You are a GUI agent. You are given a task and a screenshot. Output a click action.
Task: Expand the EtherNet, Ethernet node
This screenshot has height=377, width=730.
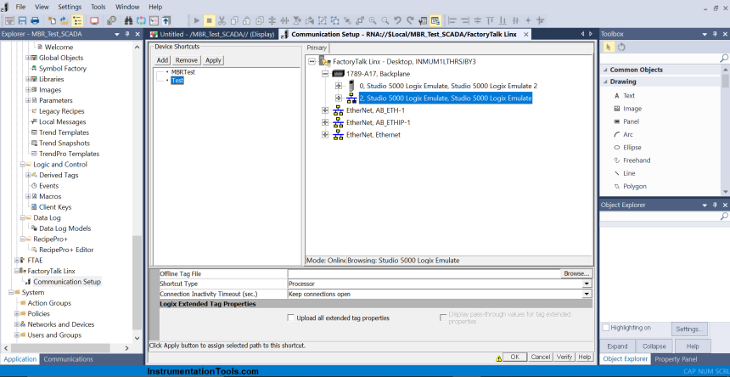click(325, 134)
